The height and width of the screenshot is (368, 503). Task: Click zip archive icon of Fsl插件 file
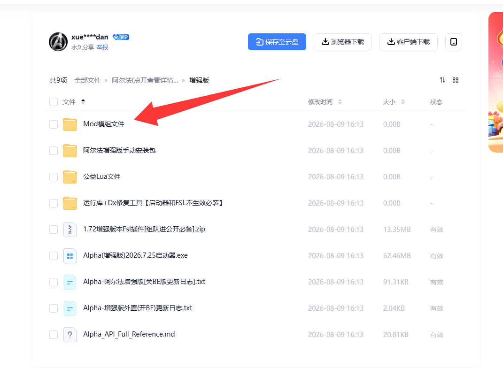[70, 230]
